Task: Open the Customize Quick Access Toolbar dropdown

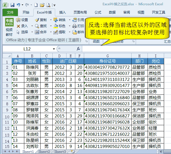Action: [x=55, y=5]
